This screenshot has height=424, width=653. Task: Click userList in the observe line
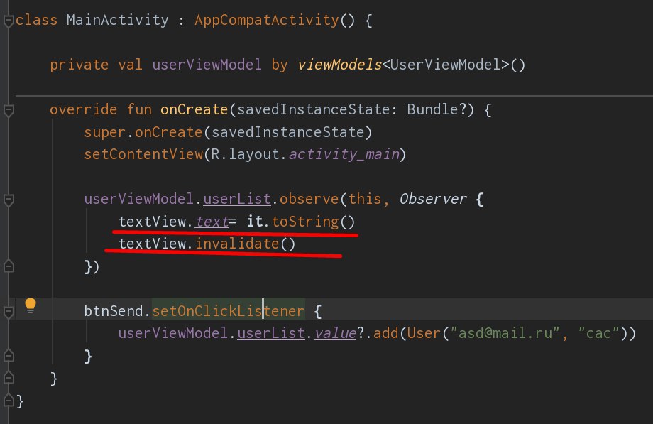[x=237, y=199]
